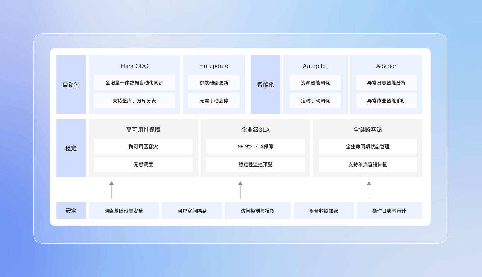
Task: Click the 跨可用区容灾 box
Action: (143, 146)
